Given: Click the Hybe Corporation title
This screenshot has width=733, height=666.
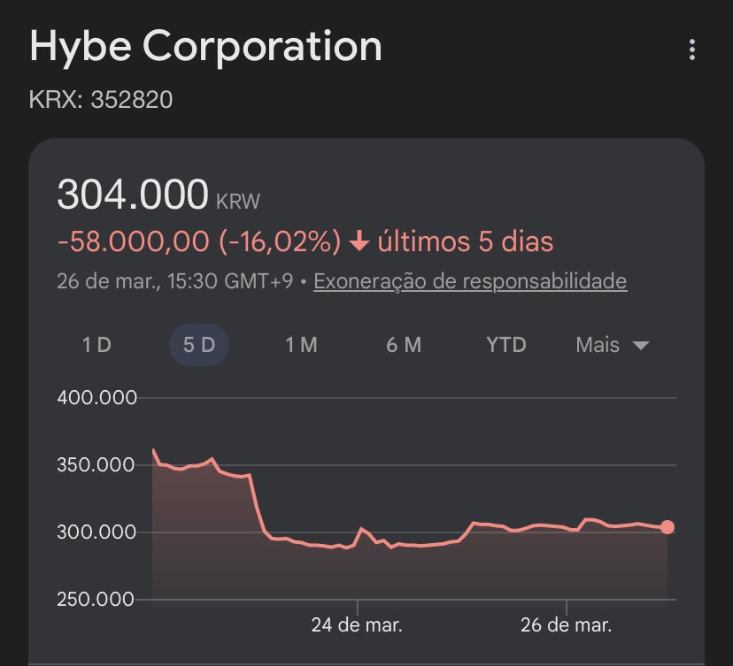Looking at the screenshot, I should [x=205, y=46].
